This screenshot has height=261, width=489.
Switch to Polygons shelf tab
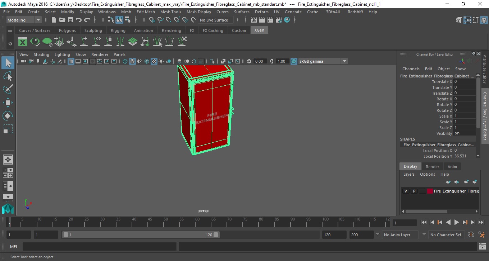[x=67, y=30]
